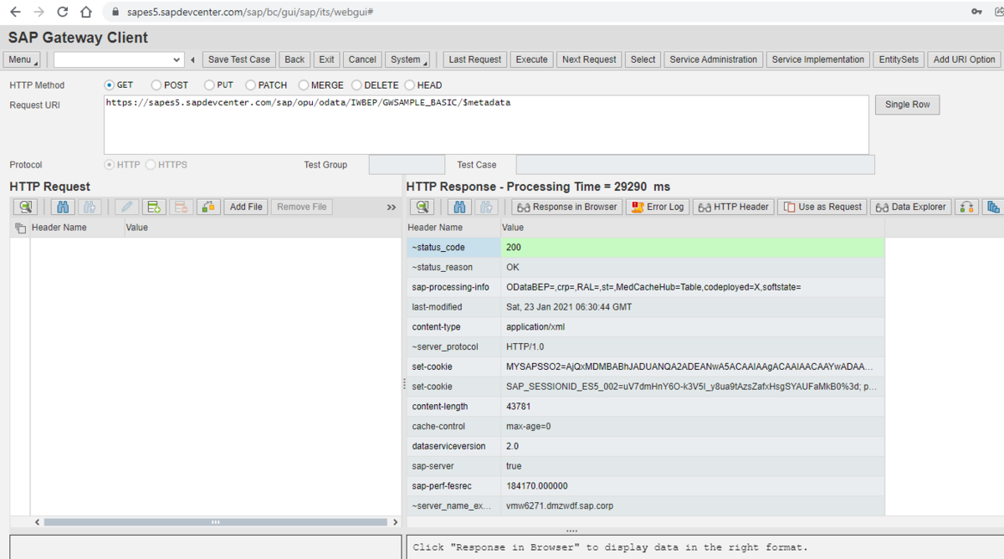Reload the page with the refresh icon
This screenshot has width=1004, height=559.
click(x=63, y=13)
